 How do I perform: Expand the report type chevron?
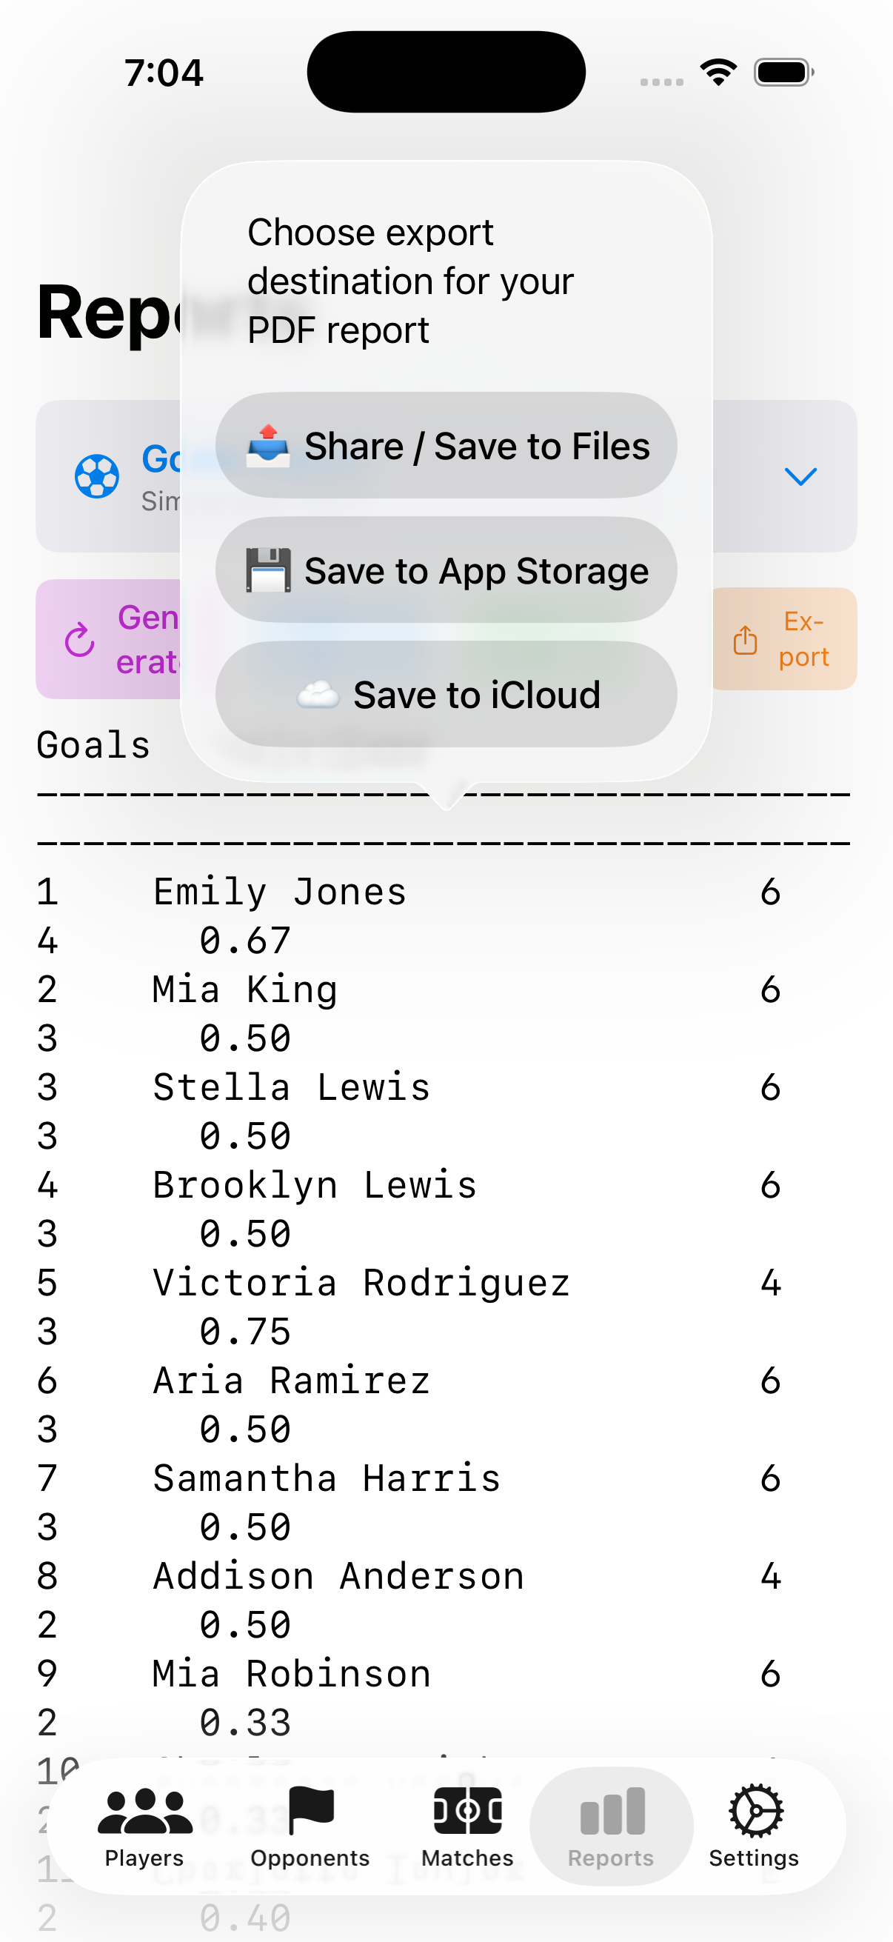point(800,476)
